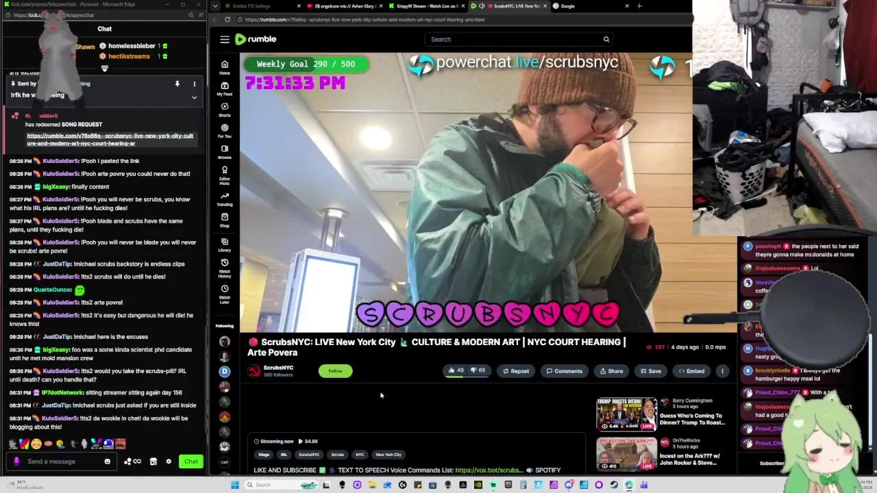Open browser tab list dropdown
Screen dimensions: 877x493
pyautogui.click(x=215, y=6)
